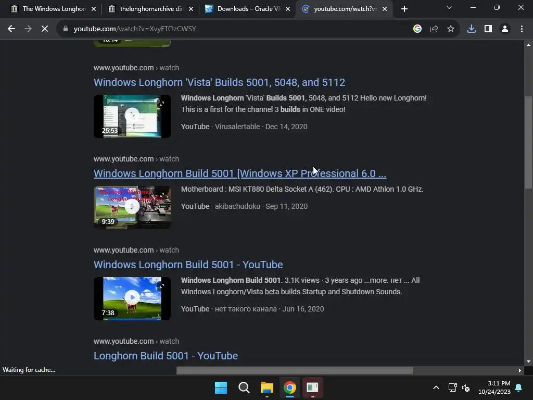Open 'Build 5001 [Windows XP Professional' link
Viewport: 533px width, 400px height.
(240, 173)
